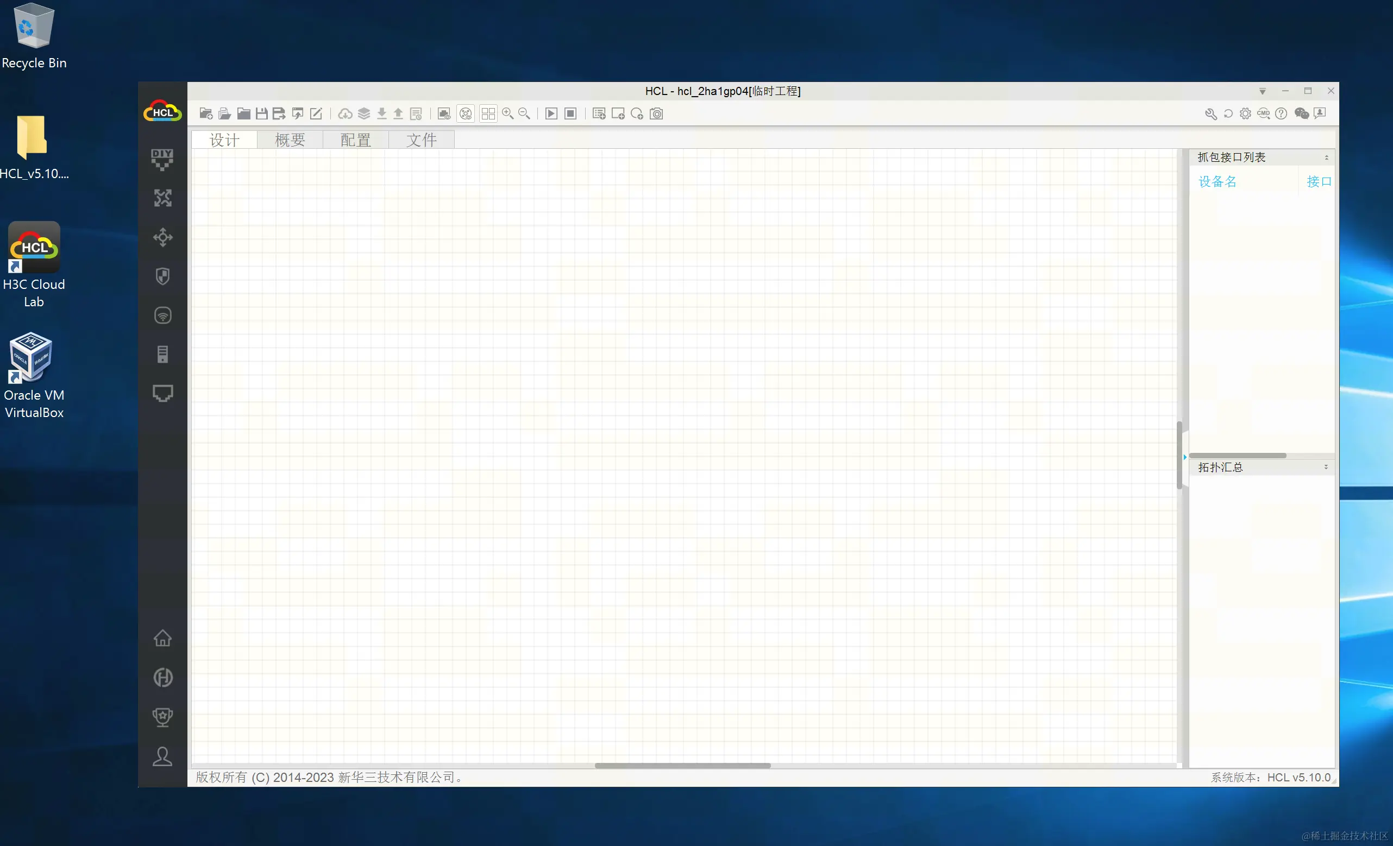The height and width of the screenshot is (846, 1393).
Task: Toggle the topology view eye button
Action: pyautogui.click(x=465, y=113)
